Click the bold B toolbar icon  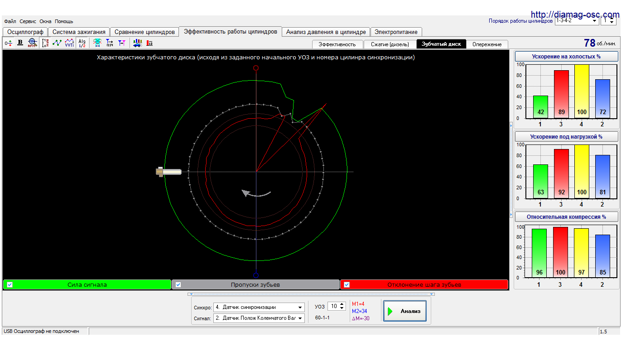pyautogui.click(x=20, y=43)
